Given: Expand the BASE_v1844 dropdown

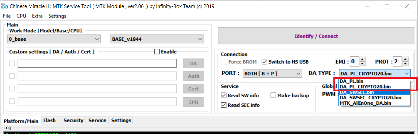Looking at the screenshot, I should click(157, 39).
